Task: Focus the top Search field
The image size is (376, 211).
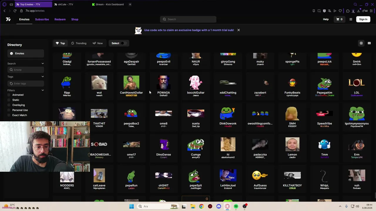Action: pyautogui.click(x=188, y=19)
